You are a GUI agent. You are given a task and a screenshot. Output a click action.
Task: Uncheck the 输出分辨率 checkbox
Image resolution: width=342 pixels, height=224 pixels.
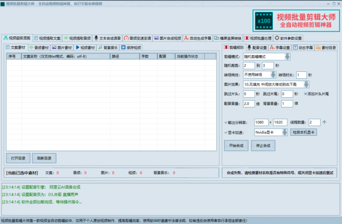(x=225, y=122)
